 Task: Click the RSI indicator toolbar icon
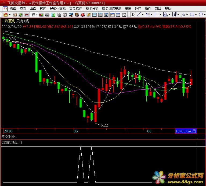coord(15,15)
